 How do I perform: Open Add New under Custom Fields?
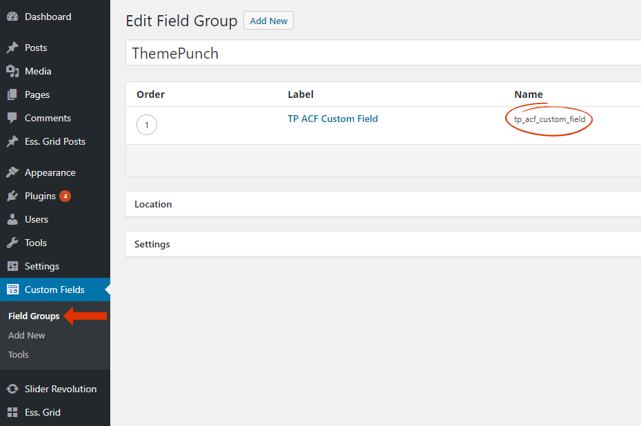coord(27,335)
